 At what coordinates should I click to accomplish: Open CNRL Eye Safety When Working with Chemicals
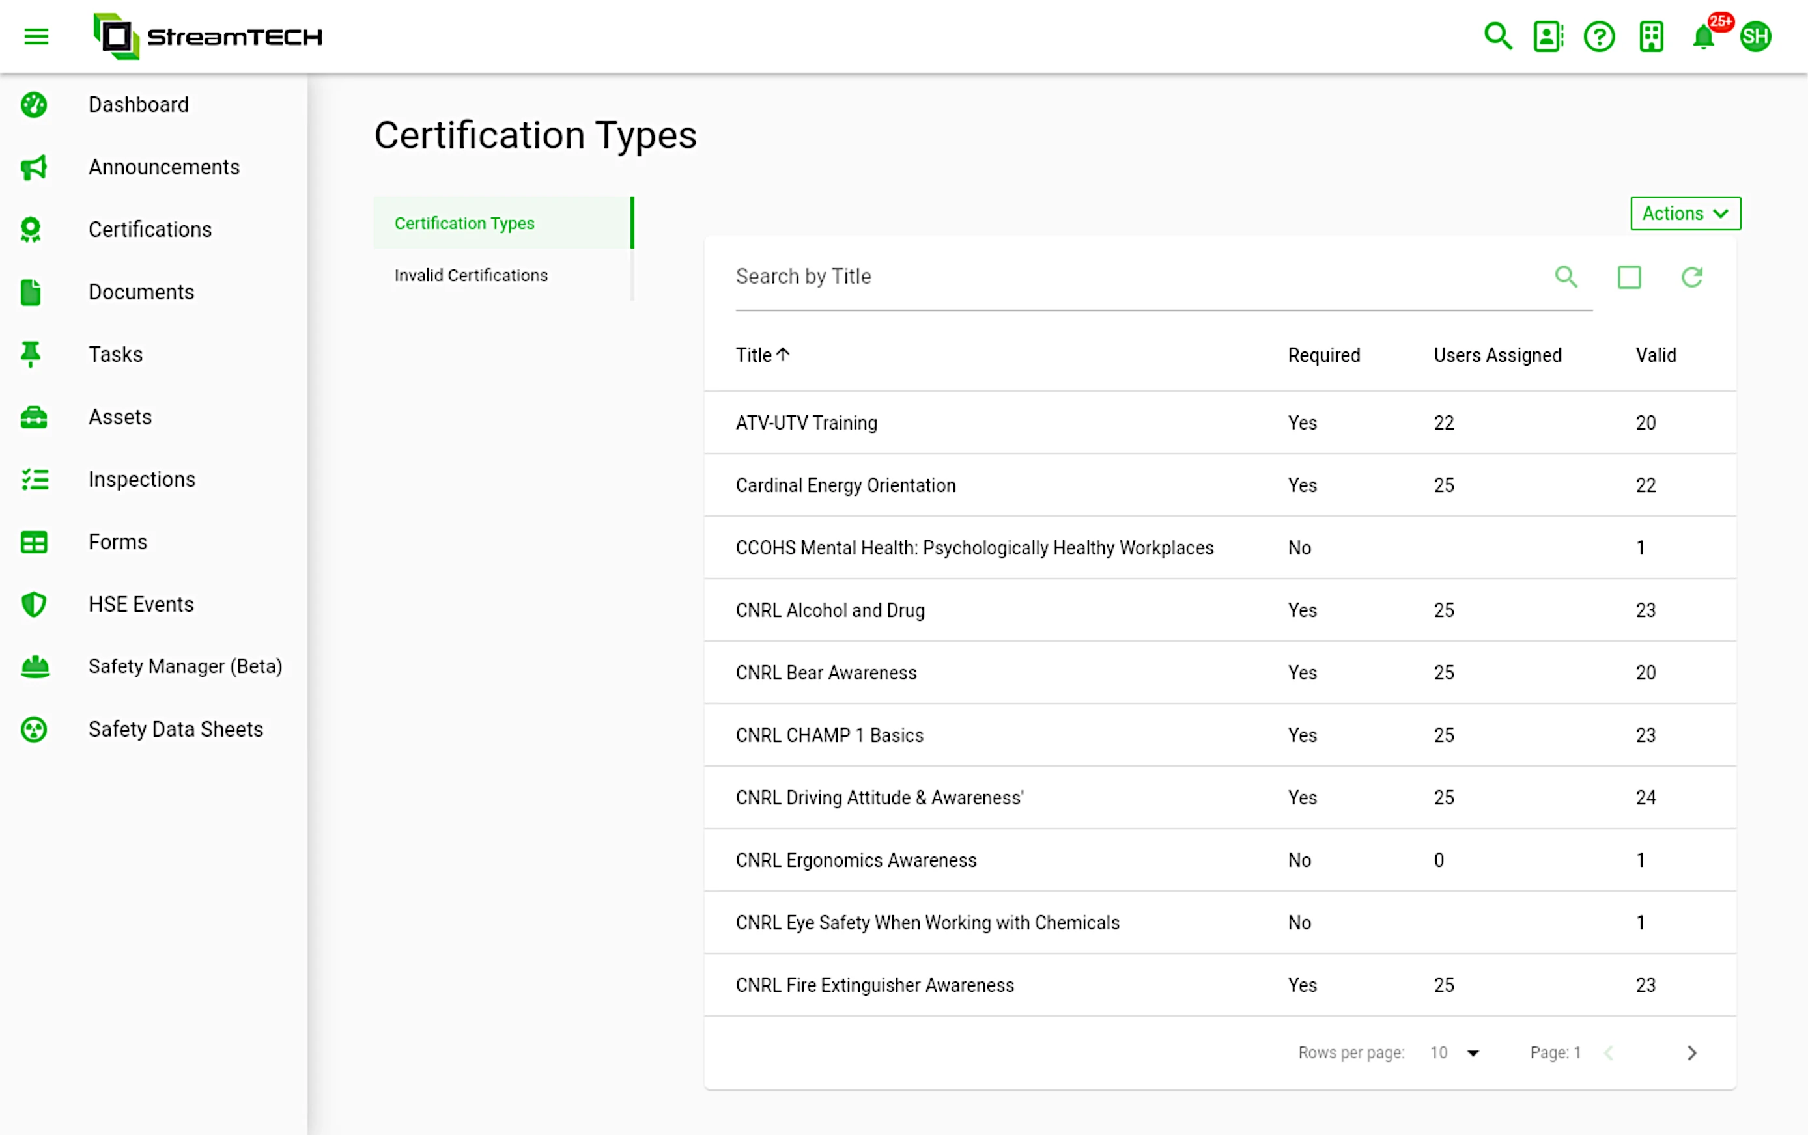tap(1220, 923)
